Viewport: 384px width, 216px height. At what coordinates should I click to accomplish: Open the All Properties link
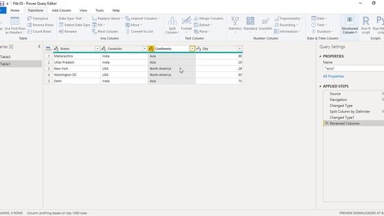click(334, 76)
